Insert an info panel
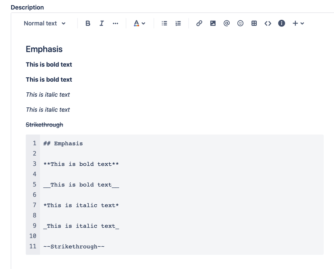Viewport: 334px width, 269px height. pyautogui.click(x=282, y=23)
